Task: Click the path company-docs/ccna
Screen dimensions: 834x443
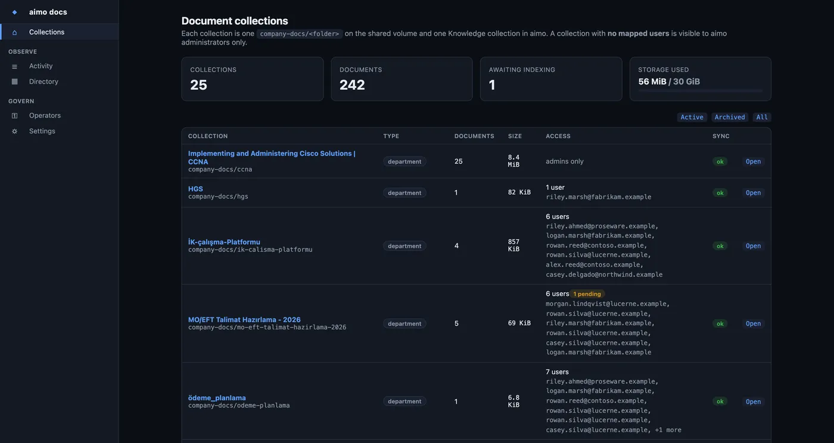Action: tap(220, 170)
